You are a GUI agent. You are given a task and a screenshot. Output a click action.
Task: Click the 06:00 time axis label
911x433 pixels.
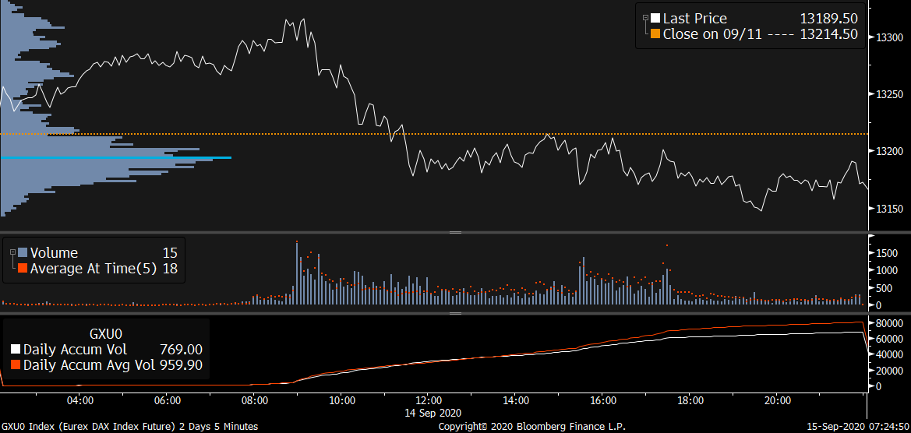(x=166, y=400)
